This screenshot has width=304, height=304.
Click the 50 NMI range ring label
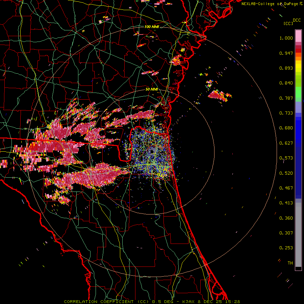coord(152,89)
